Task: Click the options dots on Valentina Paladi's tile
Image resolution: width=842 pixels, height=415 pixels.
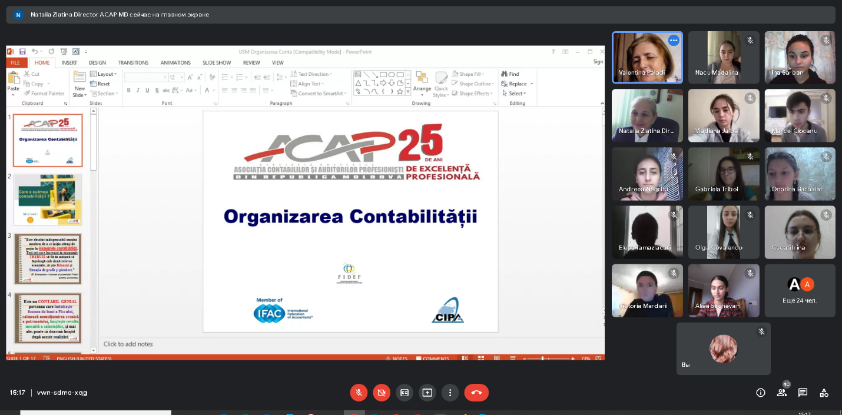Action: [x=674, y=41]
